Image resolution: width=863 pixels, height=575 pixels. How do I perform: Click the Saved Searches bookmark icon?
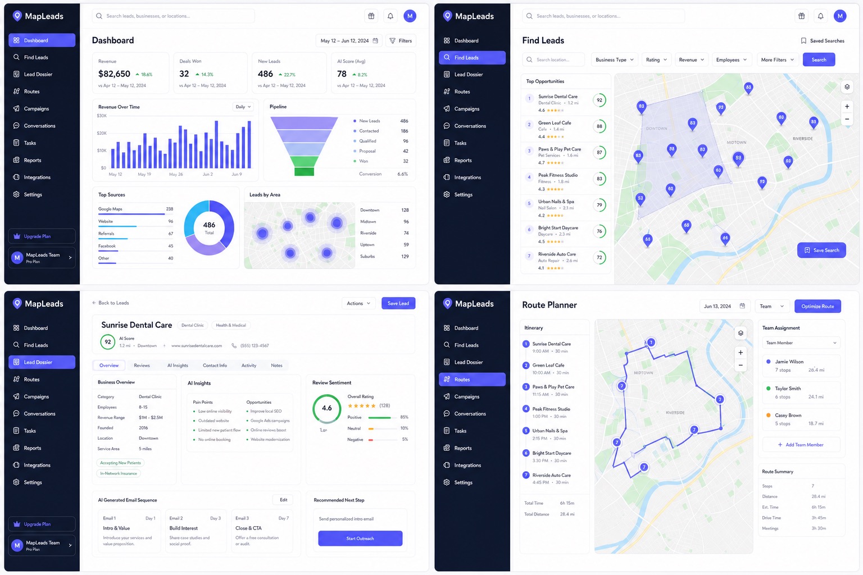(x=803, y=41)
